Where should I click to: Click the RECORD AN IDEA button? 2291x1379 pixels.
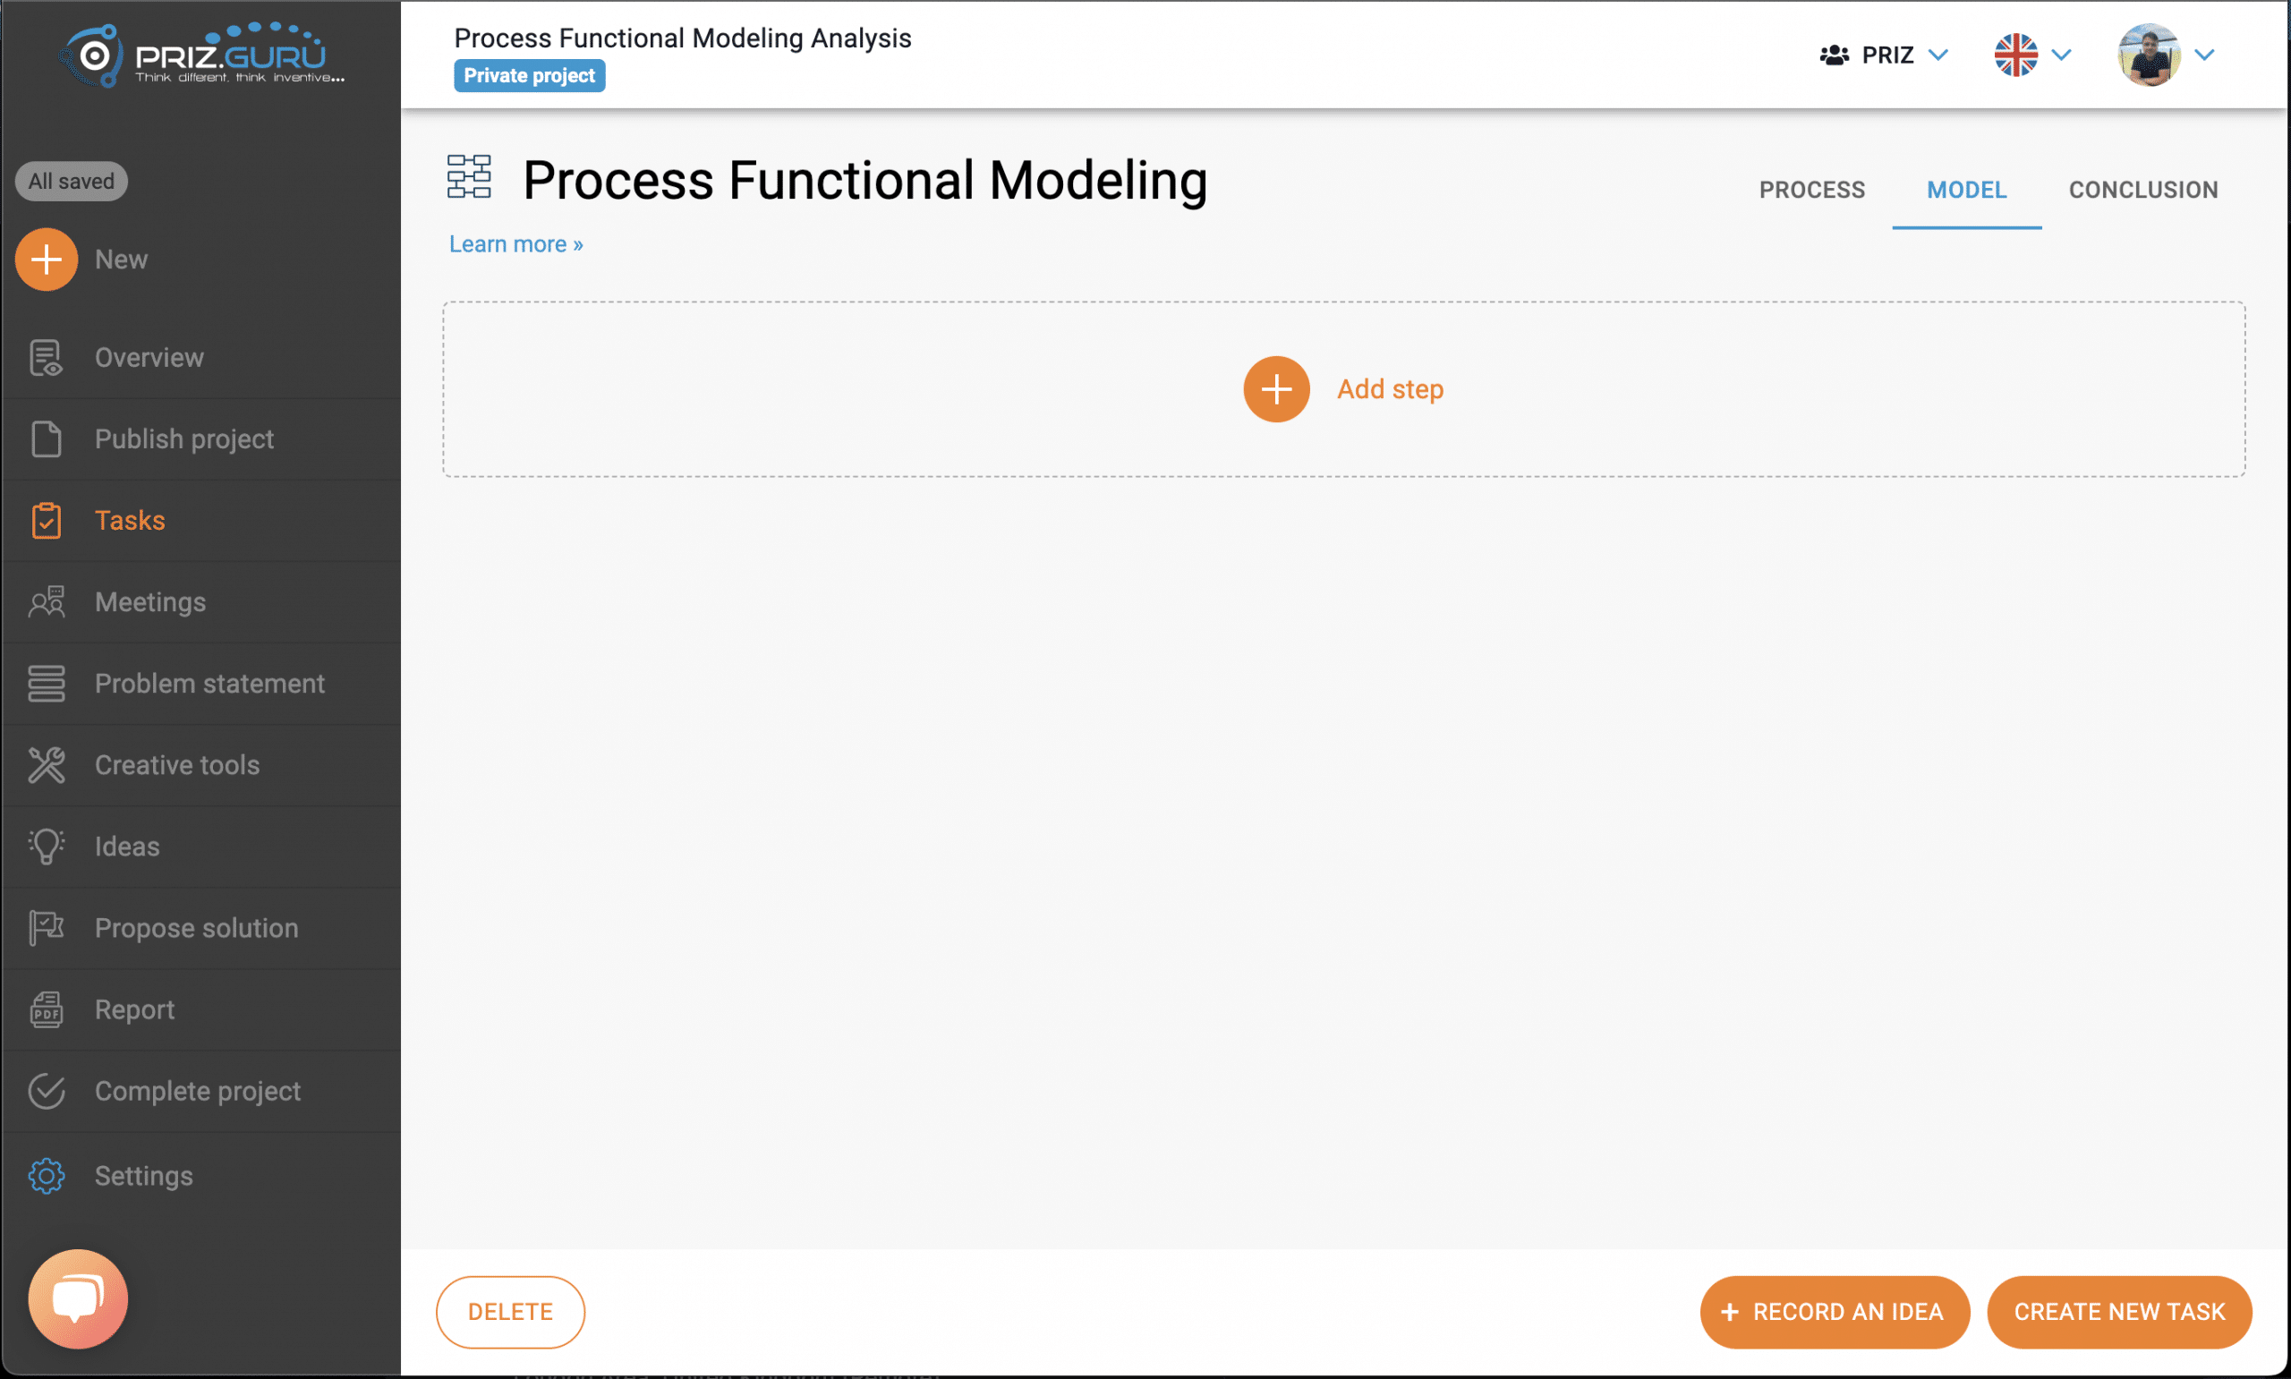(x=1833, y=1310)
